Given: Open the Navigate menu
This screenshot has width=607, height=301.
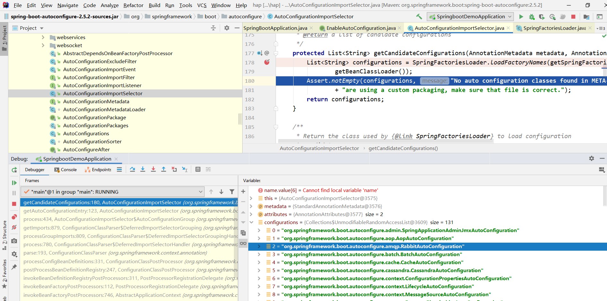Looking at the screenshot, I should pos(68,5).
